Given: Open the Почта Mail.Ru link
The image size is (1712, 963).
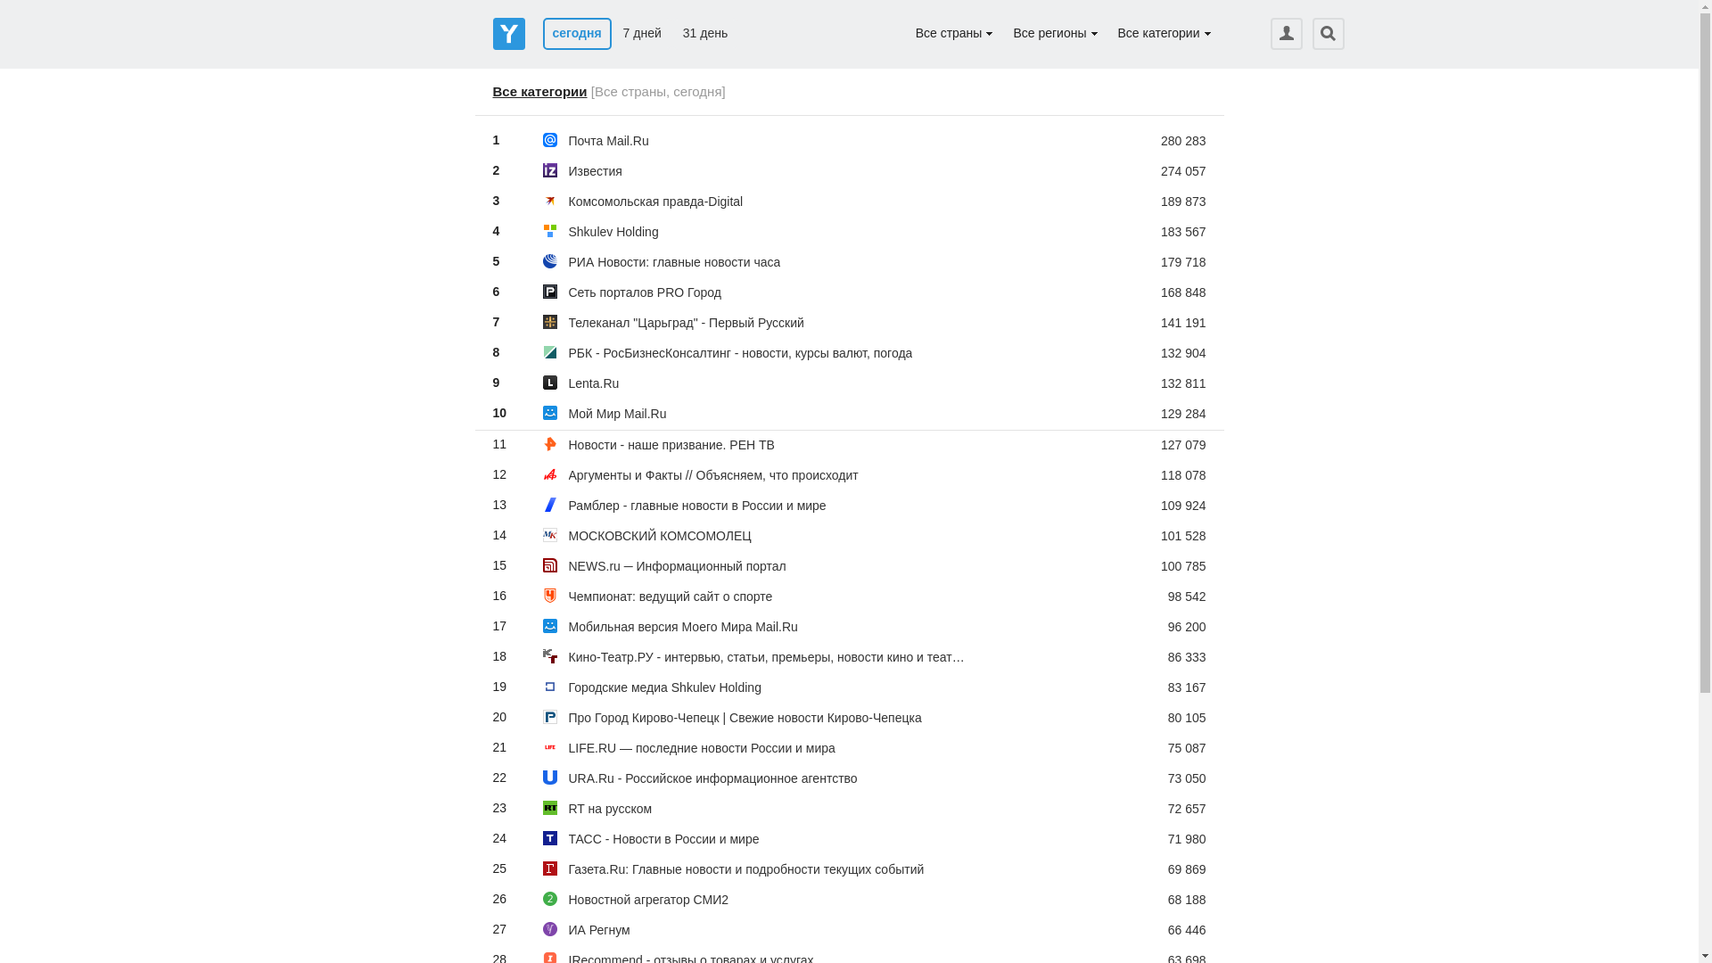Looking at the screenshot, I should click(x=608, y=141).
